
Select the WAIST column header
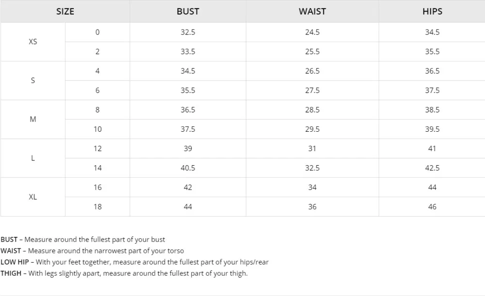click(312, 12)
